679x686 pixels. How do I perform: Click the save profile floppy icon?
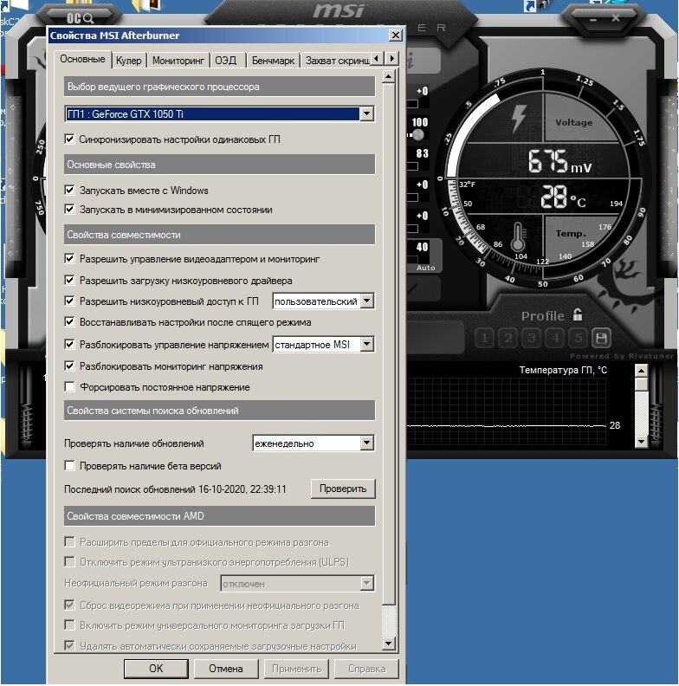click(601, 338)
